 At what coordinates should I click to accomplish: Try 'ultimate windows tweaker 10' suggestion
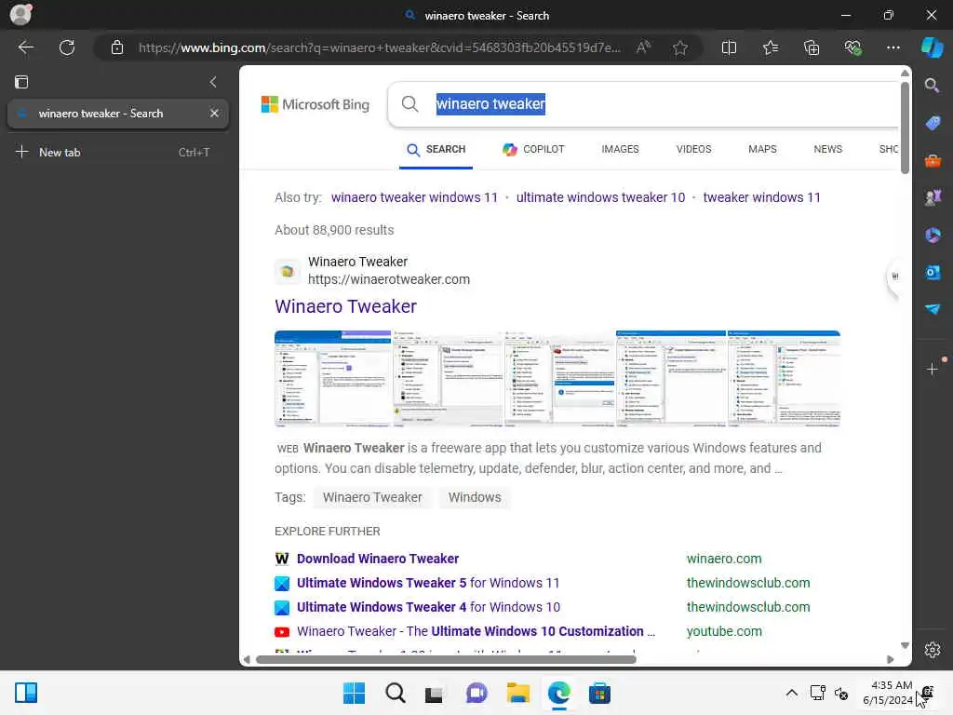click(600, 197)
